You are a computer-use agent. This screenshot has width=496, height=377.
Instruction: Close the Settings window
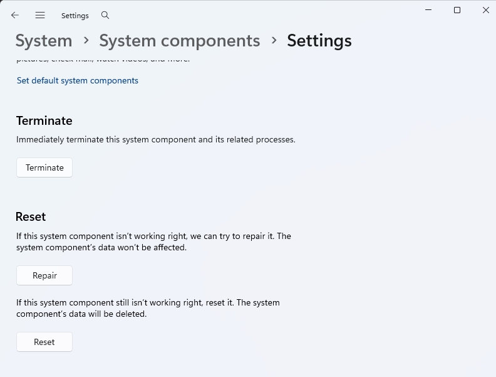click(x=485, y=10)
